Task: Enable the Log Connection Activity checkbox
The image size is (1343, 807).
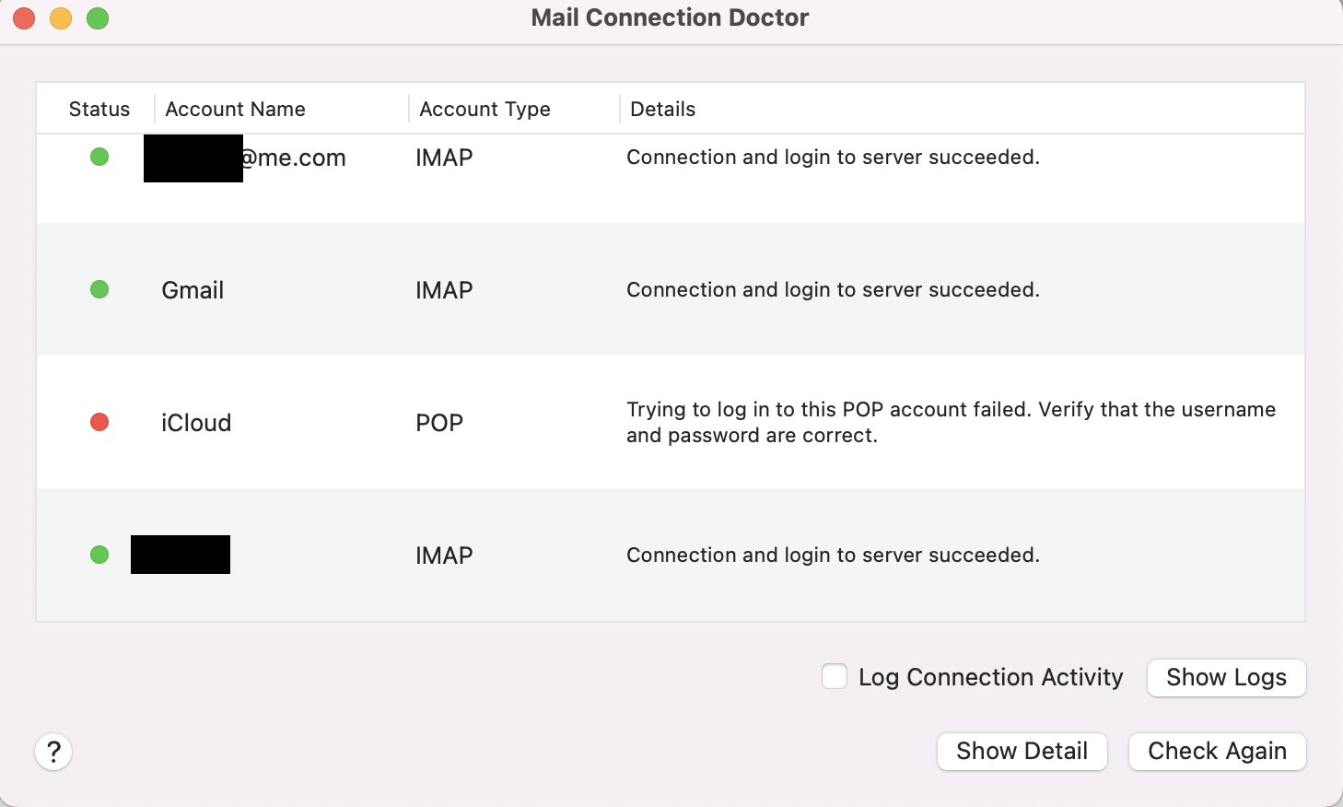Action: (835, 677)
